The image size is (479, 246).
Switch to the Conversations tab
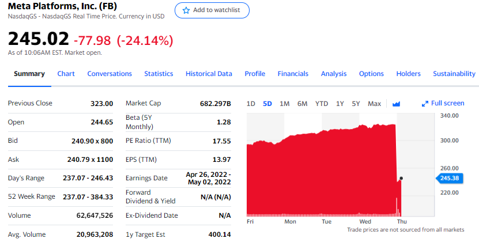pos(110,74)
